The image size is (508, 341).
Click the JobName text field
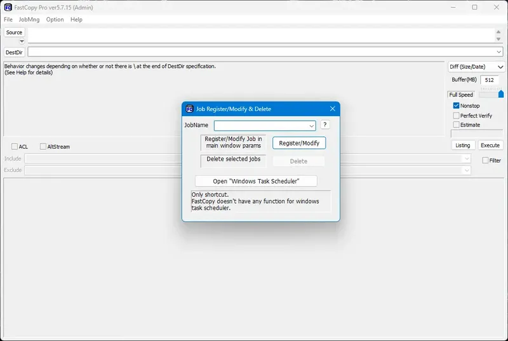(x=261, y=126)
